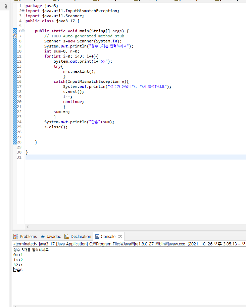Viewport: 246px width, 307px height.
Task: Click the Javadoc @ icon
Action: click(43, 237)
